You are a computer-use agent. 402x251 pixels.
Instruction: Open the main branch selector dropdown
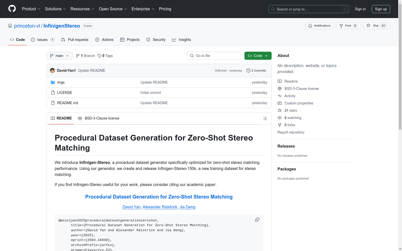coord(59,56)
